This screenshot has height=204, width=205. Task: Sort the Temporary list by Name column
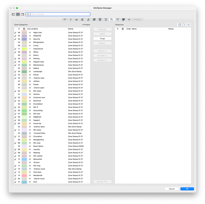coord(134,29)
